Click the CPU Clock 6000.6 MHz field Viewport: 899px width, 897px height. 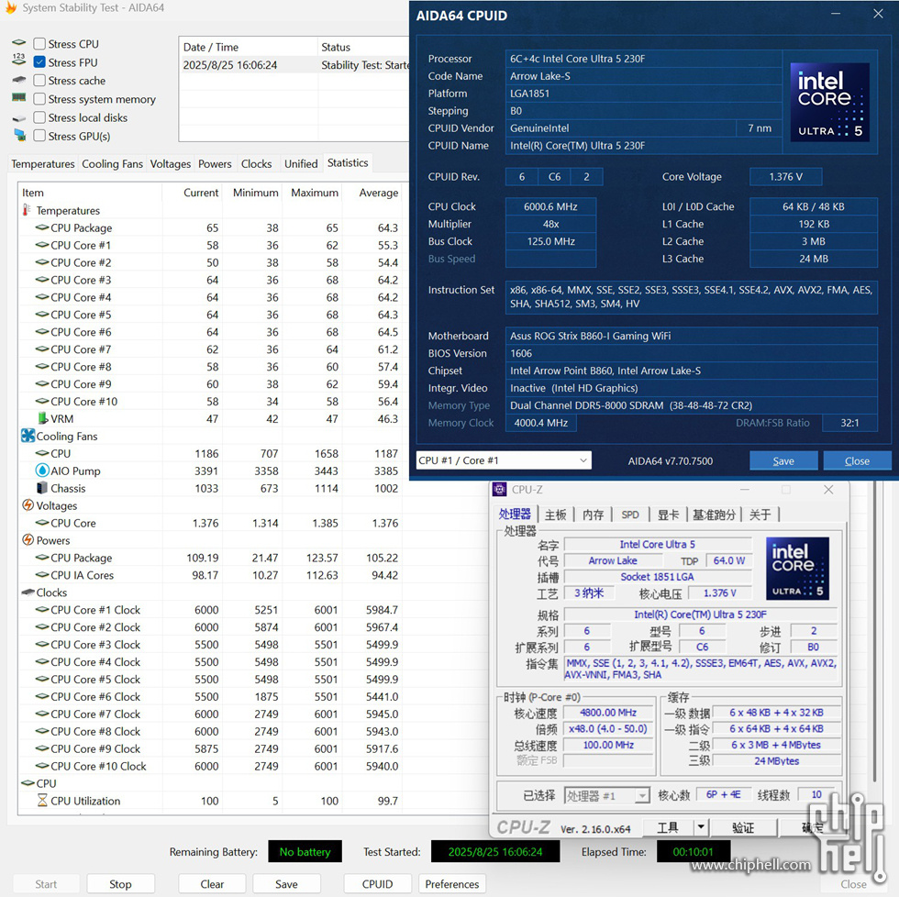click(550, 206)
